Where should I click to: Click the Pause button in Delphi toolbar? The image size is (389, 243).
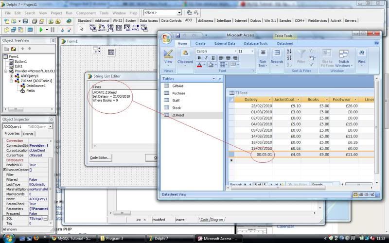(x=53, y=30)
